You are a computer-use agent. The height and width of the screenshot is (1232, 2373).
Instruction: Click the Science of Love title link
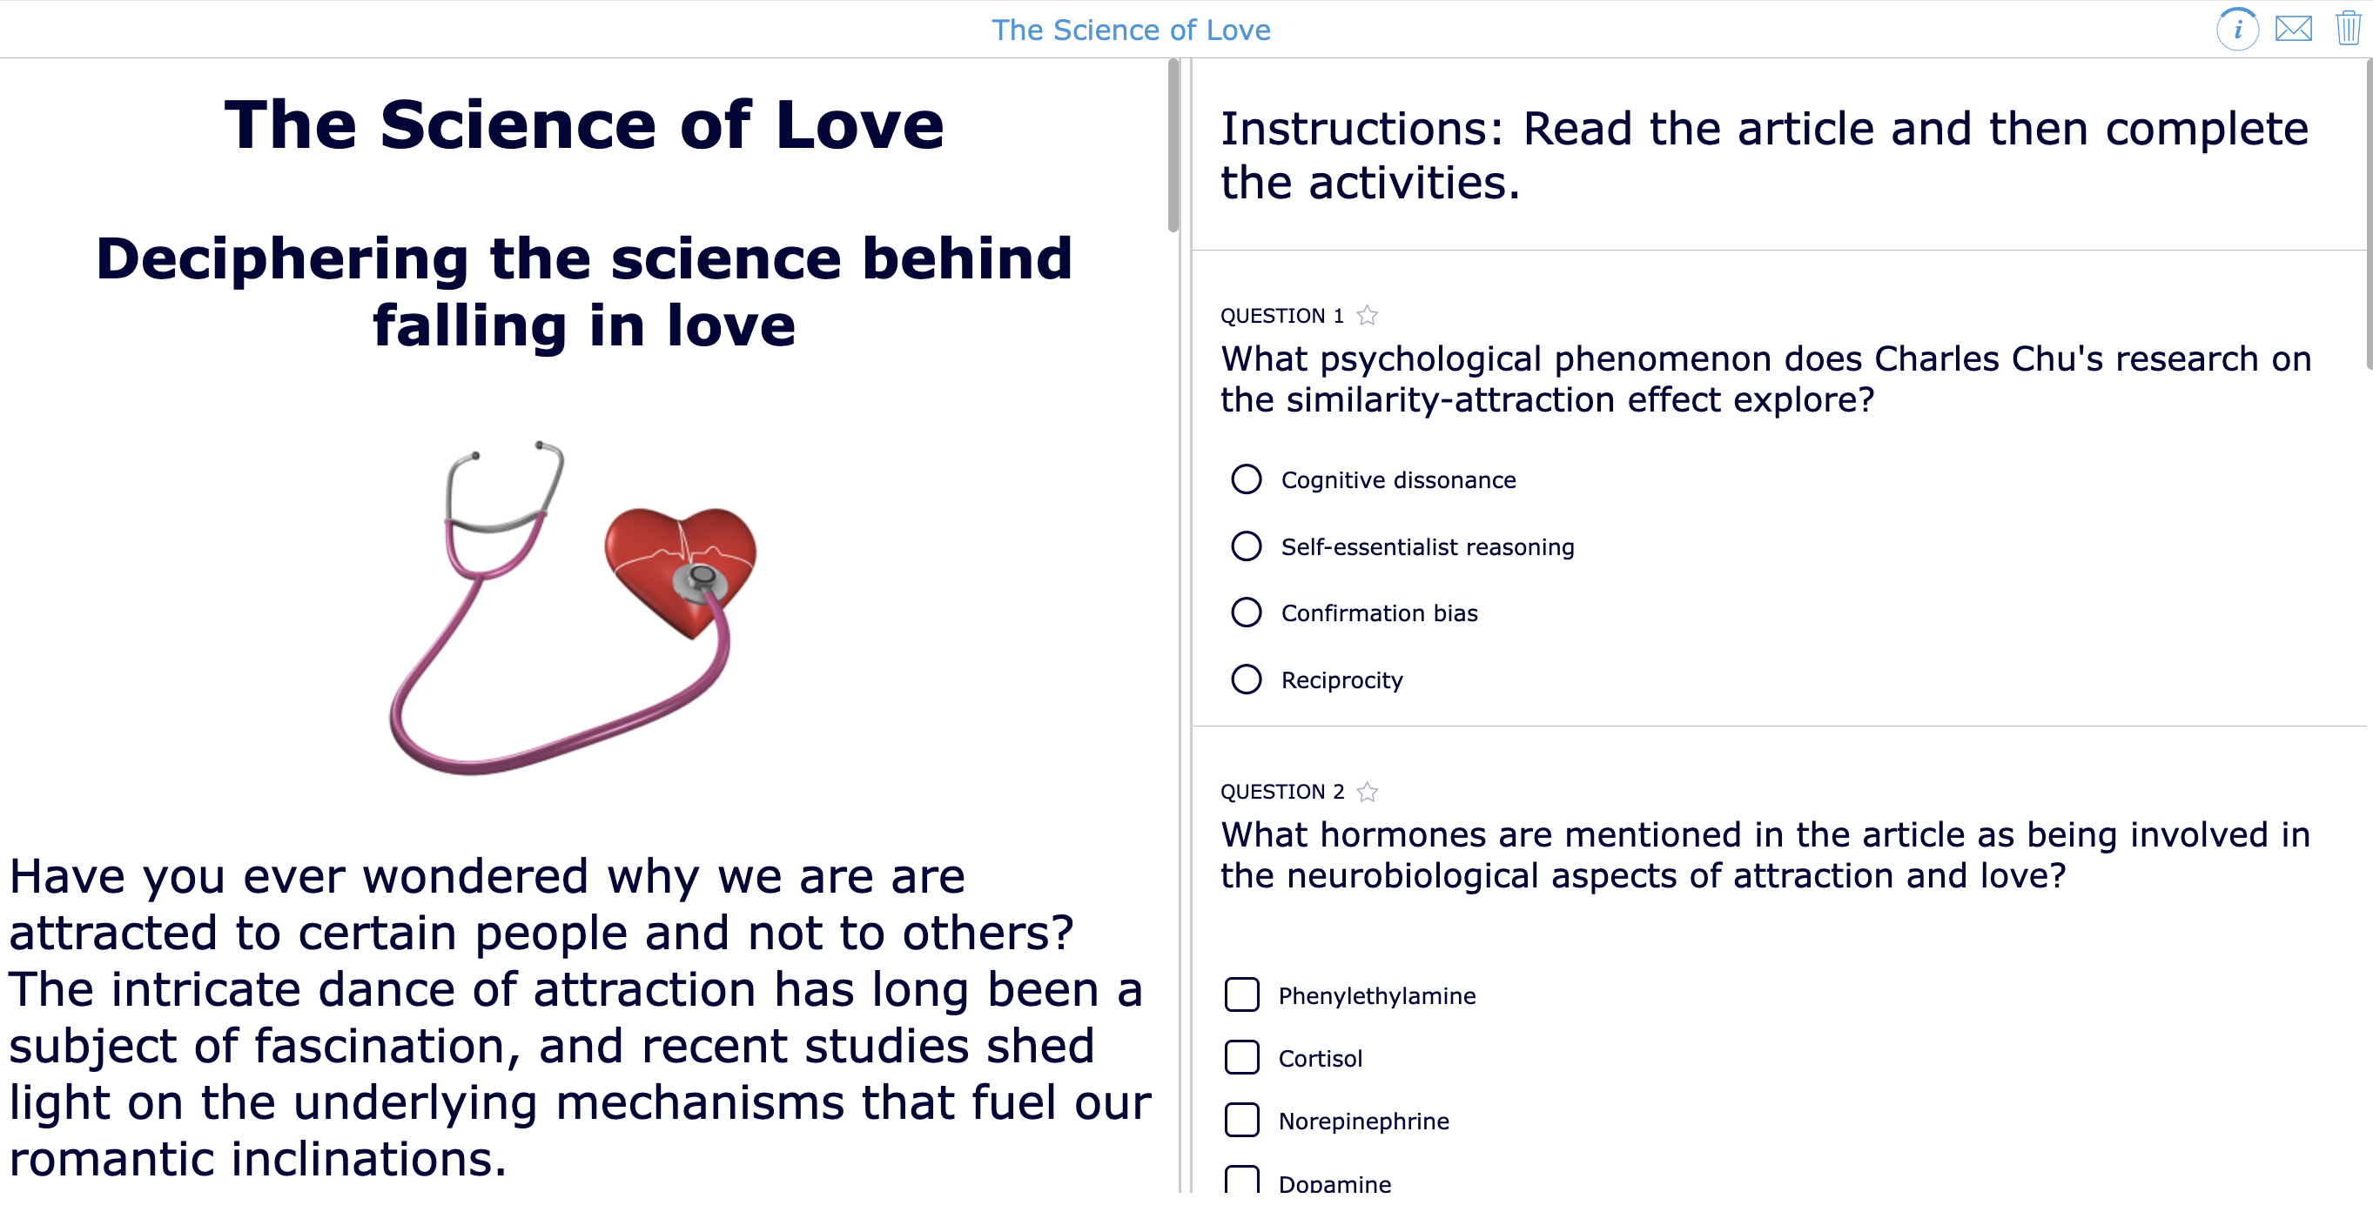1133,29
